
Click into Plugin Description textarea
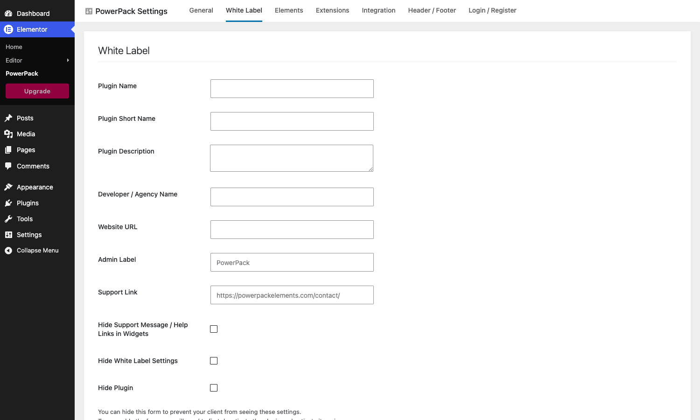[292, 158]
